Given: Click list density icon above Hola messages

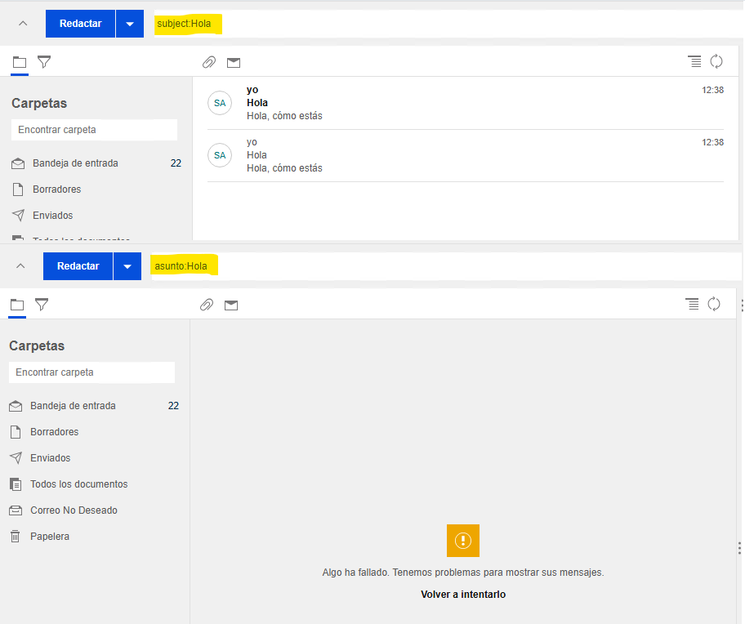Looking at the screenshot, I should tap(694, 61).
